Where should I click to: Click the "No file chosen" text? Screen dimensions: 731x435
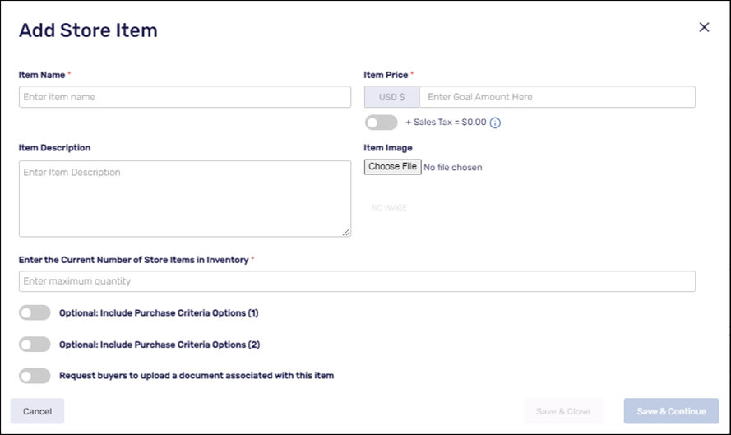tap(453, 168)
